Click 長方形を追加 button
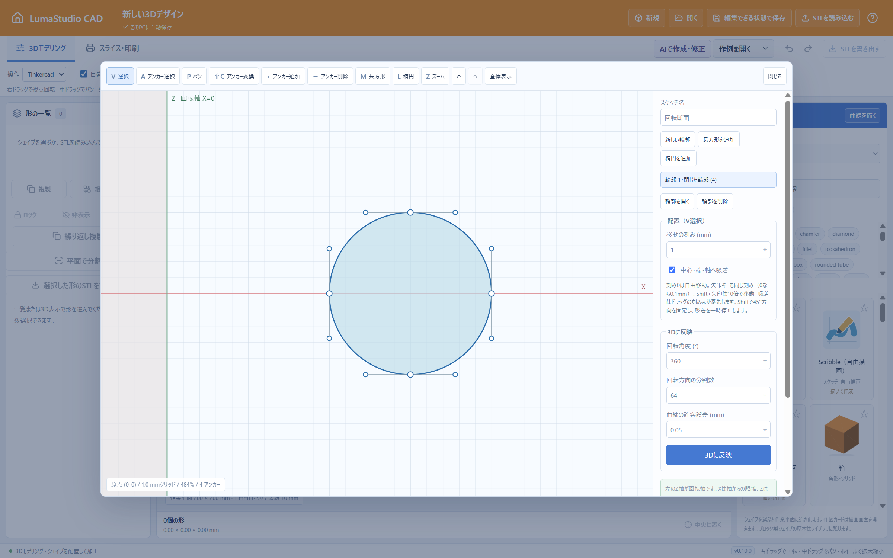The height and width of the screenshot is (558, 893). click(x=719, y=139)
